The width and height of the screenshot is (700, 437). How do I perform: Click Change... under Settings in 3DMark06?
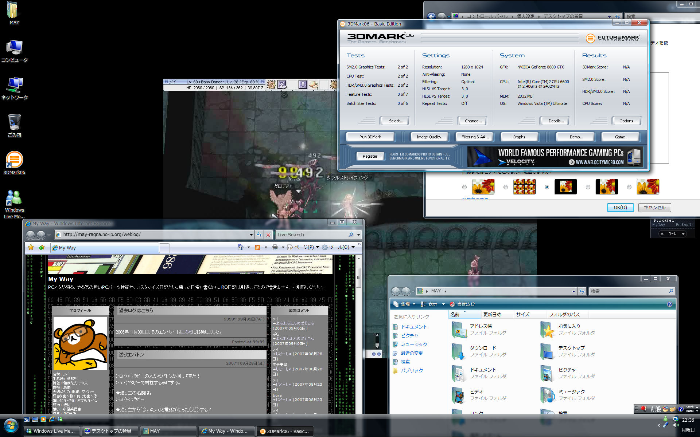tap(473, 121)
